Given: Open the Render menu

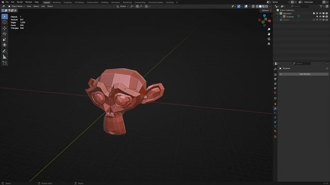Looking at the screenshot, I should coord(20,2).
